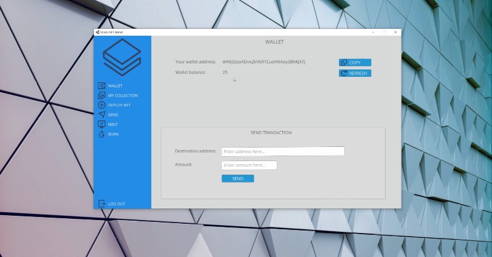The height and width of the screenshot is (257, 492).
Task: Click the Burn flame icon
Action: tap(101, 134)
